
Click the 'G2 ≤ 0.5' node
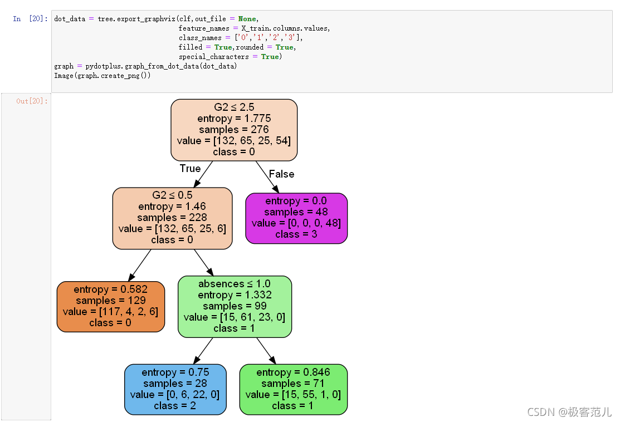pos(172,218)
